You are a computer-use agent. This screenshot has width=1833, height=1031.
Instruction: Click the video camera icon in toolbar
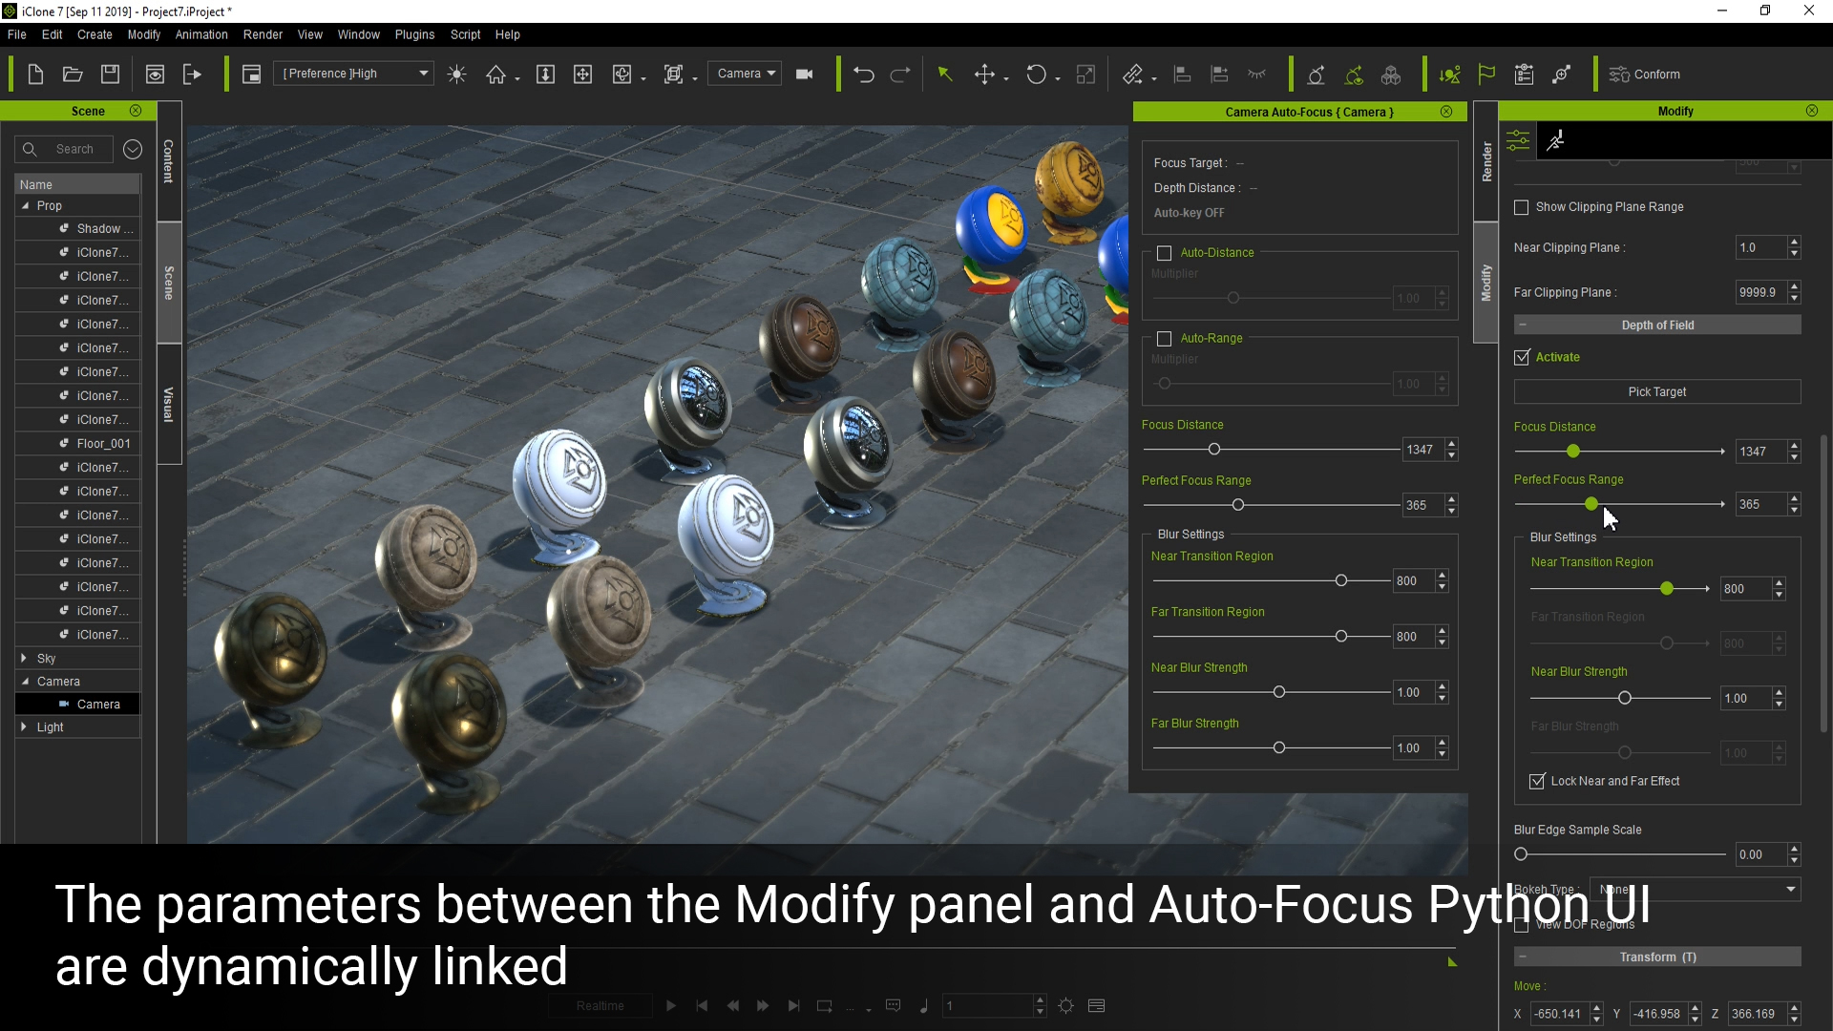(x=805, y=74)
